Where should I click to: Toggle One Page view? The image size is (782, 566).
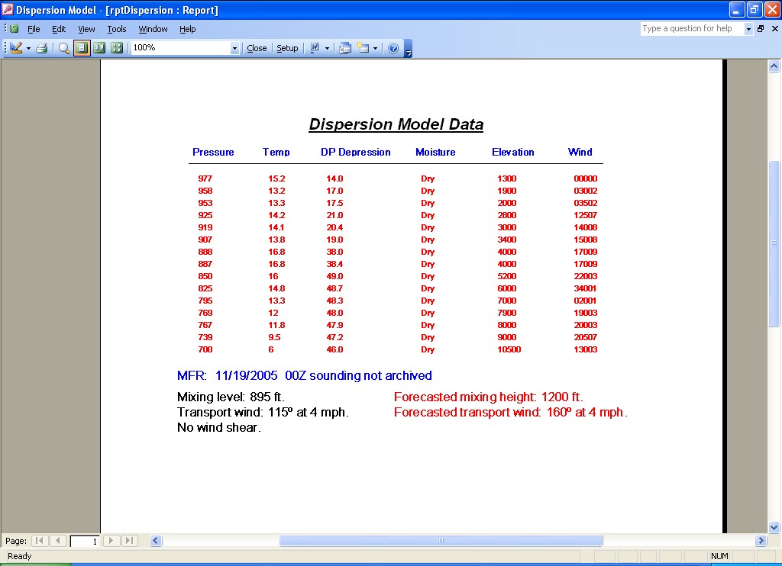82,48
